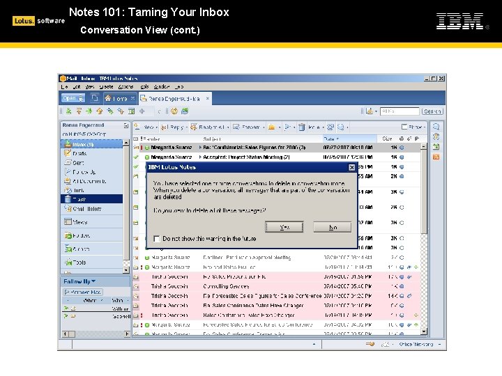Expand 'Re: Confidential: Sales Figures' conversation

(200, 148)
